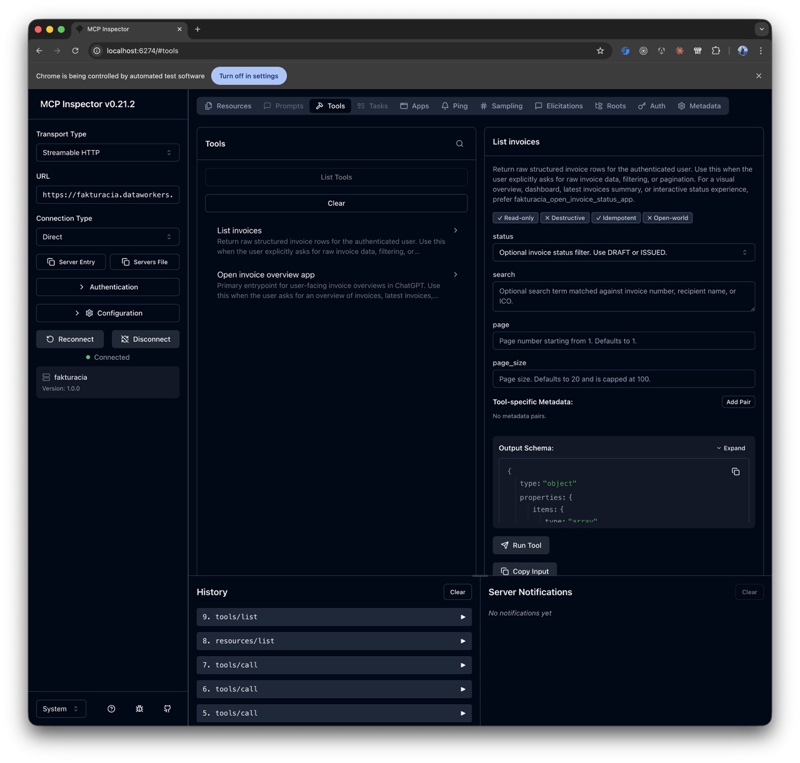
Task: Clear the History list
Action: pyautogui.click(x=457, y=592)
